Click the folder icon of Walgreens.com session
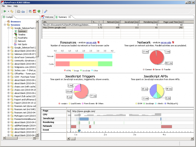This screenshot has width=196, height=147. pos(12,67)
